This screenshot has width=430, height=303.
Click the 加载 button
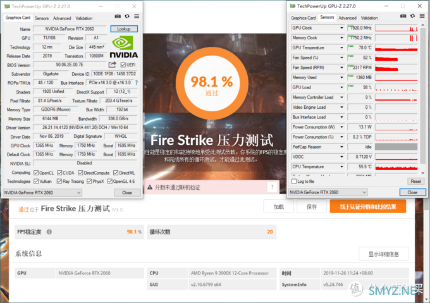pos(279,206)
